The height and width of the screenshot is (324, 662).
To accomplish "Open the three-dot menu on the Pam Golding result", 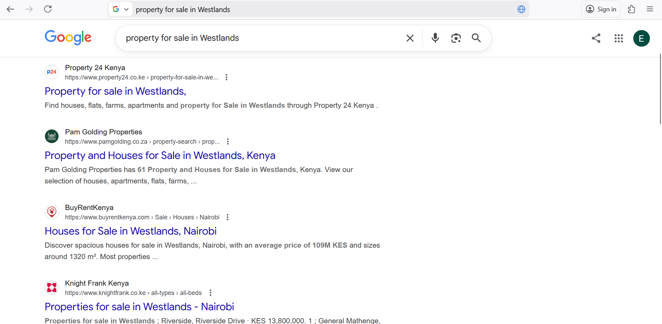I will [228, 141].
